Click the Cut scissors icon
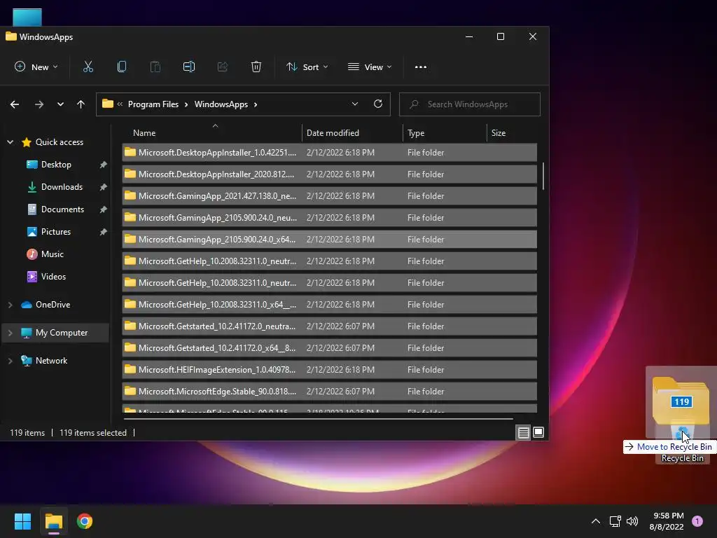This screenshot has width=717, height=538. coord(88,67)
